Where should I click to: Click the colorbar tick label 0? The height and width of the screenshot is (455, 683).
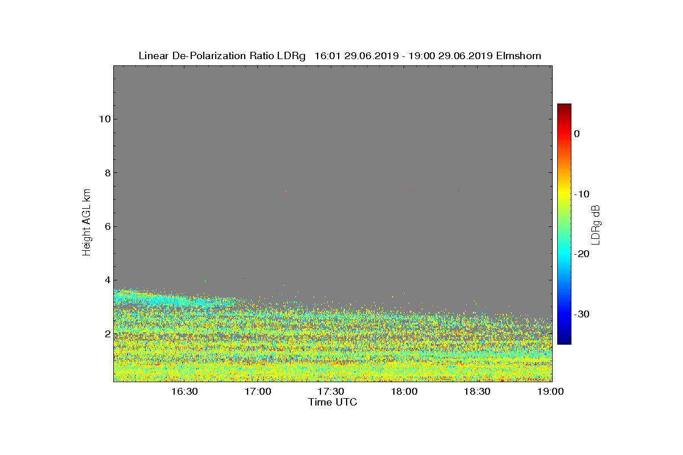(x=577, y=134)
